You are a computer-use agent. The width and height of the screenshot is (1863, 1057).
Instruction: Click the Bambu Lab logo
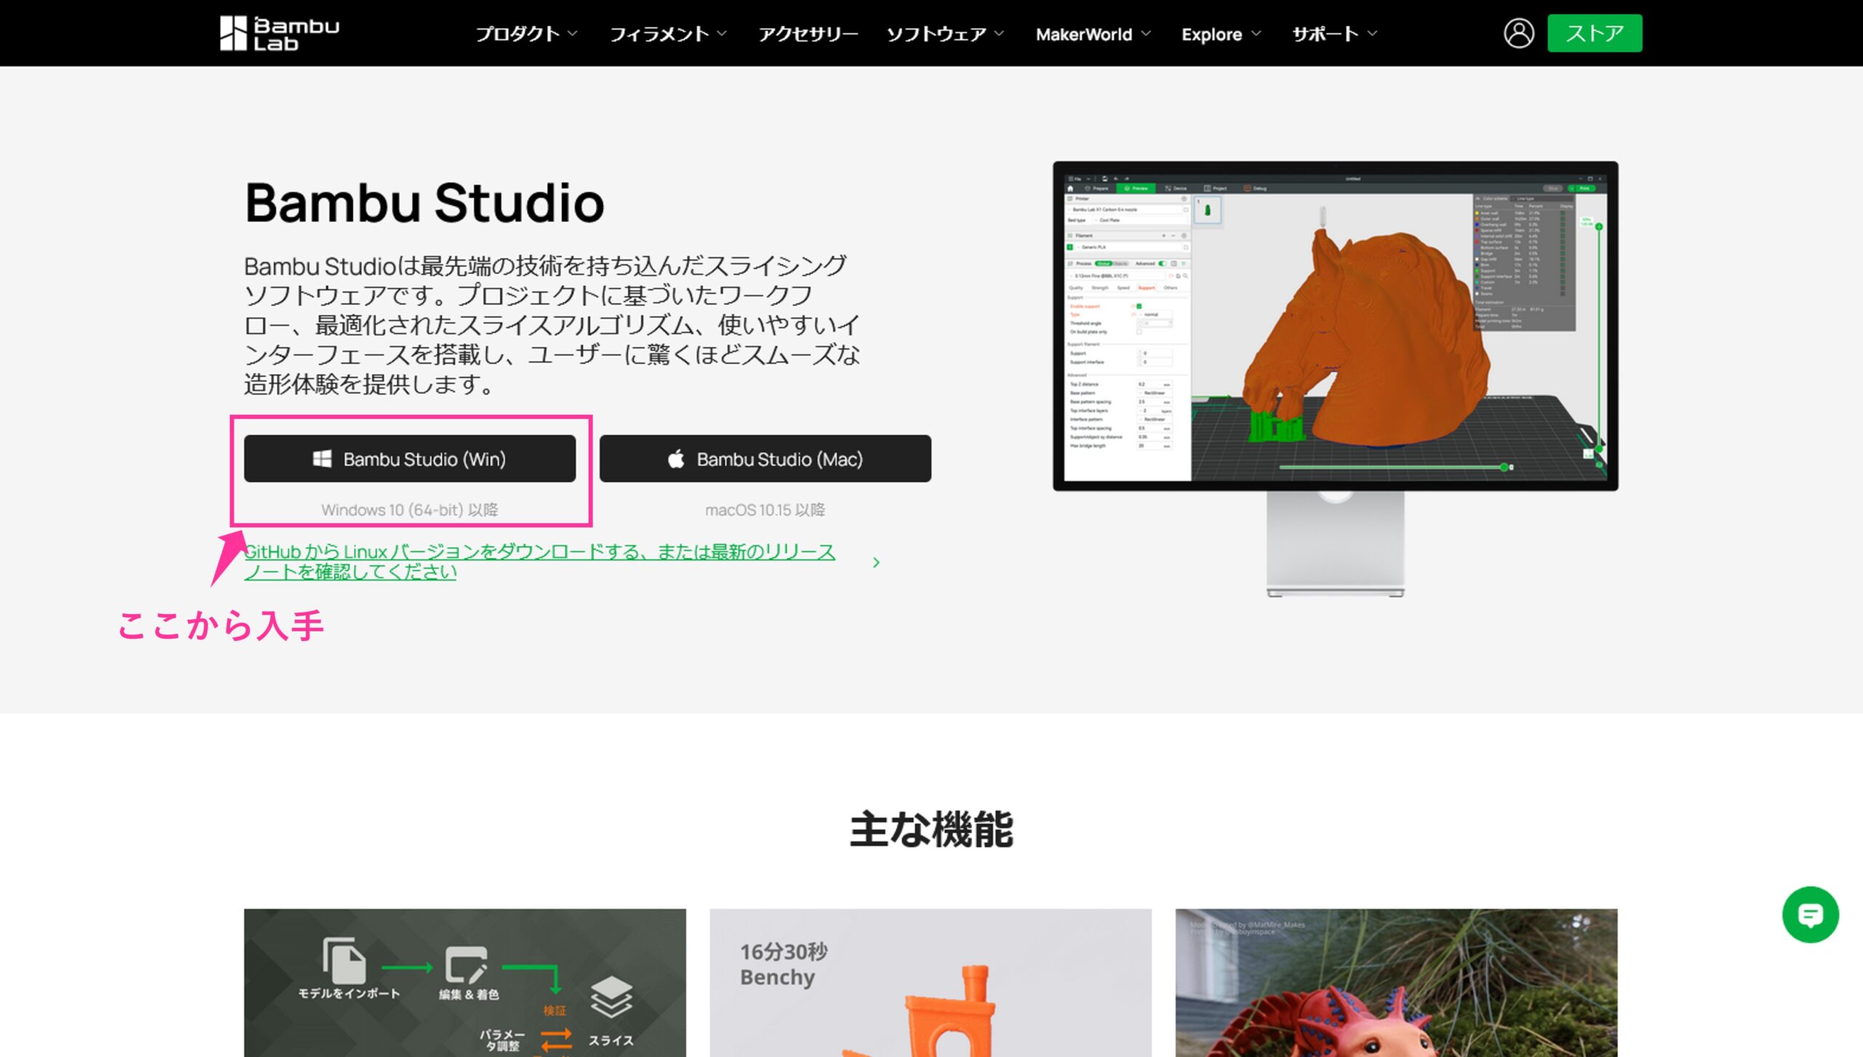point(279,33)
